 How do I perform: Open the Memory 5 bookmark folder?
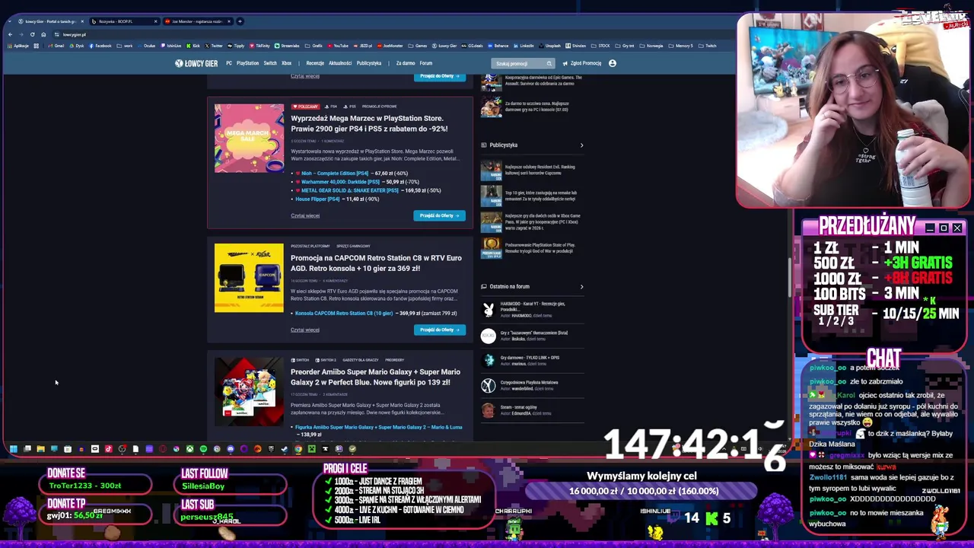click(681, 46)
